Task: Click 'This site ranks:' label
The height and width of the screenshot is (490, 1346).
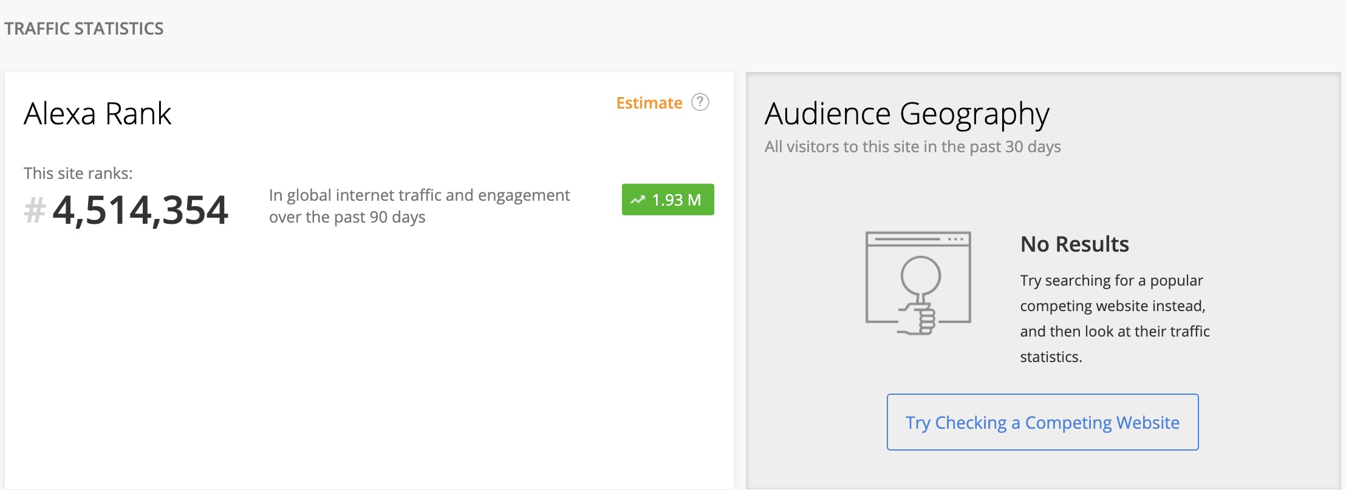Action: coord(78,173)
